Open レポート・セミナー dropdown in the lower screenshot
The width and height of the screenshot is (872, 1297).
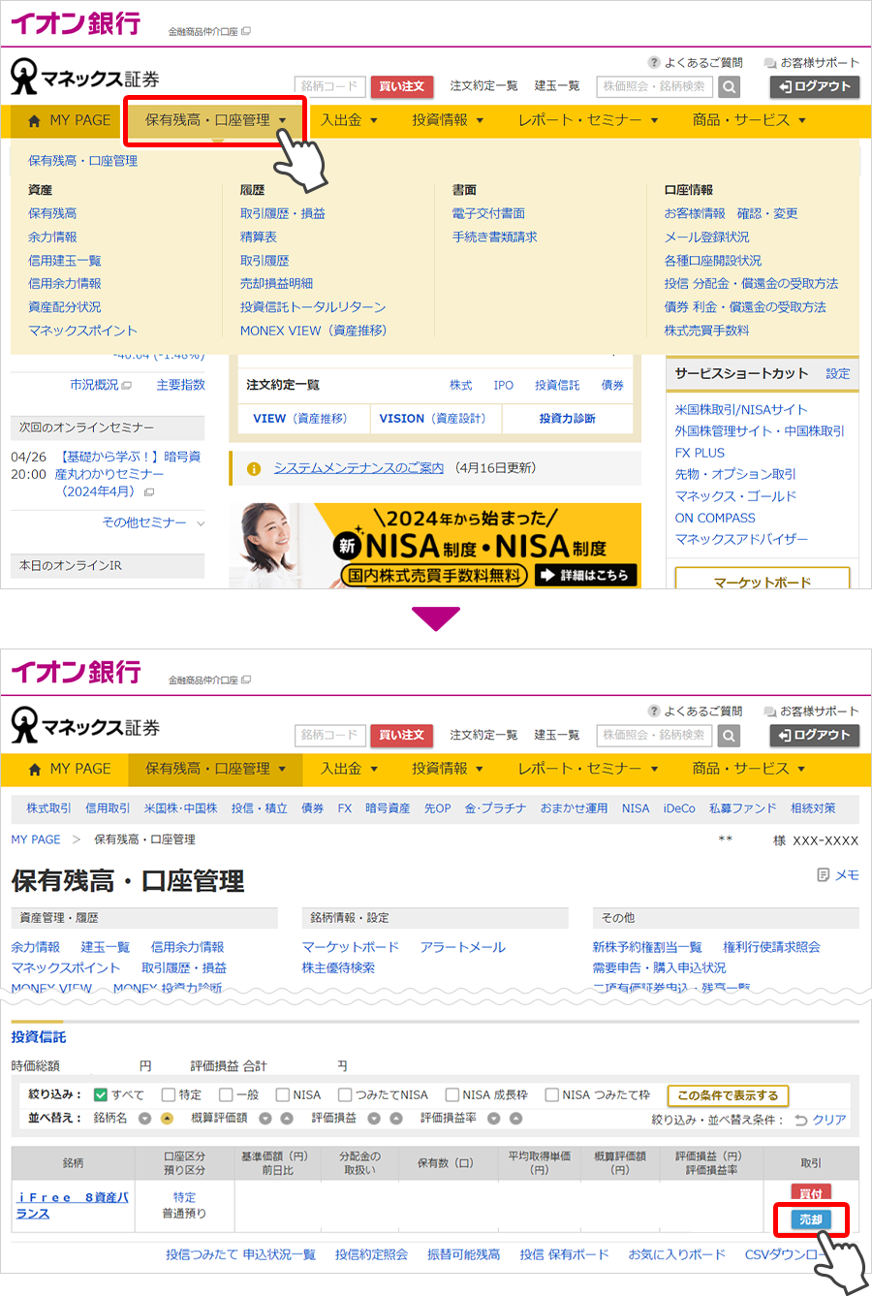pyautogui.click(x=588, y=769)
